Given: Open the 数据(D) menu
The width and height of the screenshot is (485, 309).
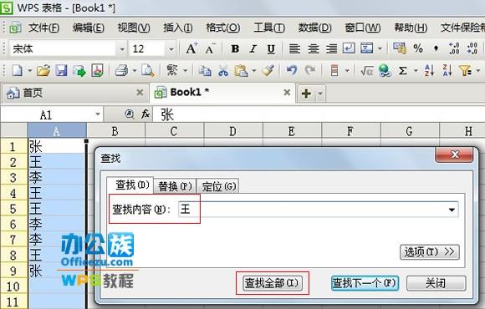Looking at the screenshot, I should click(314, 28).
